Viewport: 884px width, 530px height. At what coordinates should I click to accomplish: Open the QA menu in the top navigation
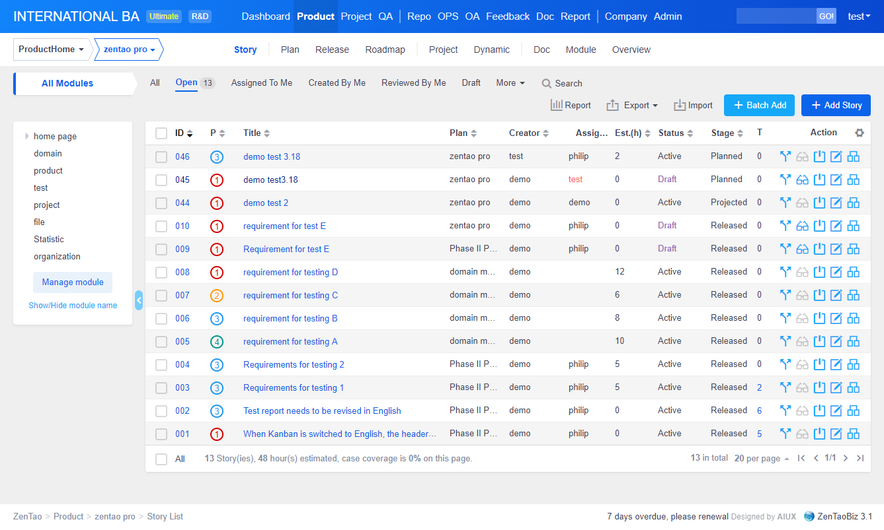pyautogui.click(x=385, y=16)
